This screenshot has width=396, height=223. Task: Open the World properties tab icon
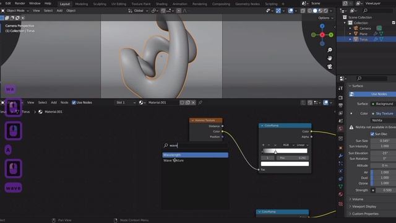pos(340,129)
